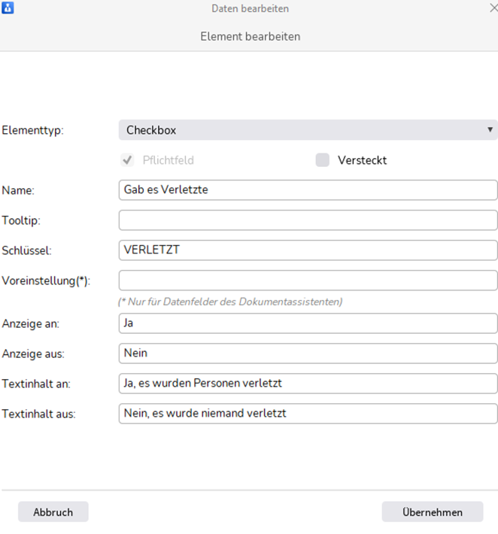Toggle the Pflichtfeld checkbox

click(x=127, y=159)
